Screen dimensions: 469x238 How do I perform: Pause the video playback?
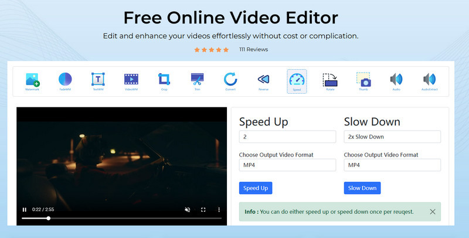(x=25, y=210)
